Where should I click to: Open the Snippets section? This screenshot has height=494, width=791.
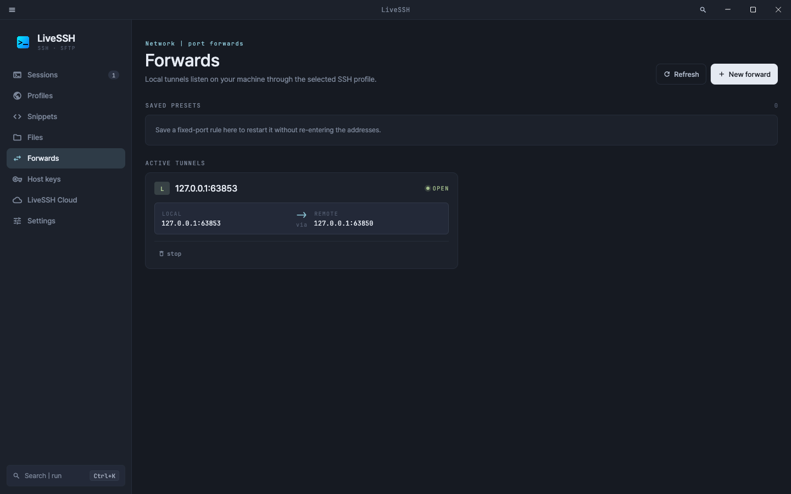pos(66,117)
